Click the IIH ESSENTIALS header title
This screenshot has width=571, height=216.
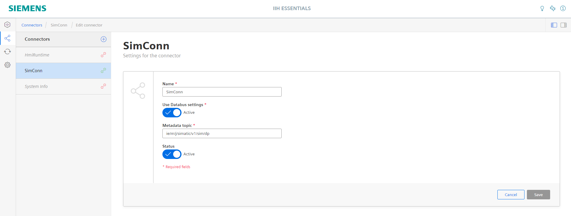(x=292, y=8)
